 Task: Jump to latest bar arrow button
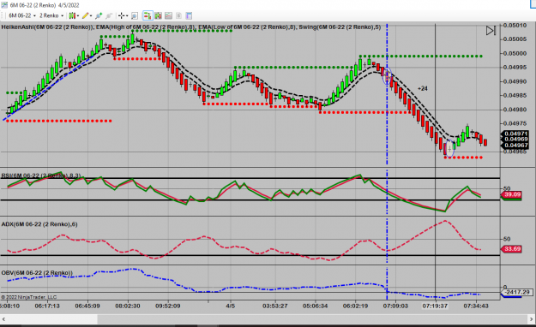491,31
